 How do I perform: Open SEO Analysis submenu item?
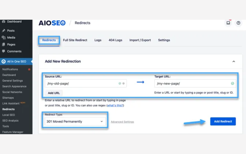coord(10,120)
